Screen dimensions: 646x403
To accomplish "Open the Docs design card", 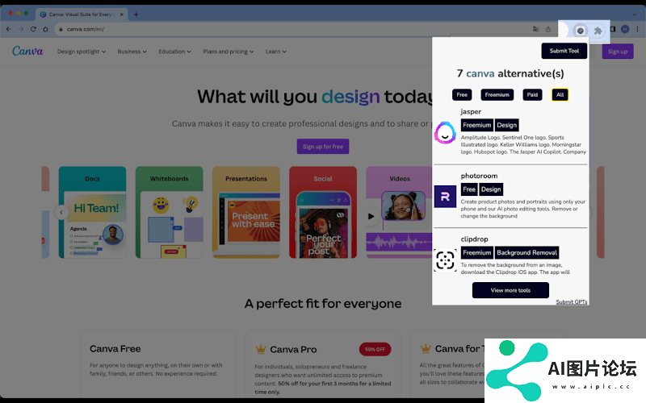I will pyautogui.click(x=92, y=212).
